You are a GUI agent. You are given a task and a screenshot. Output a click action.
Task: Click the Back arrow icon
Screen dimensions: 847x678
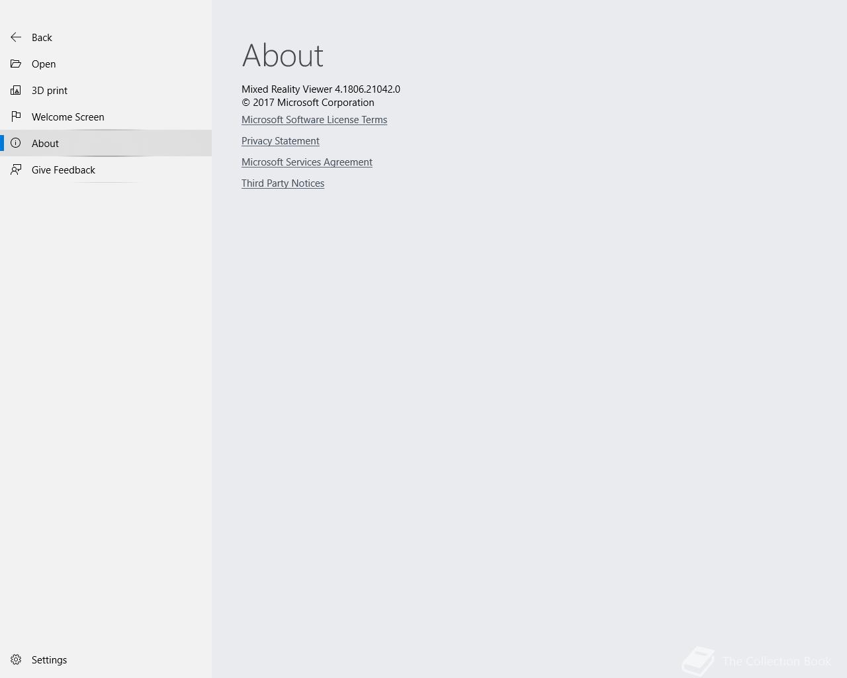click(x=16, y=37)
